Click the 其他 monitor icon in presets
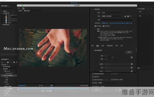The image size is (154, 97). point(5,93)
